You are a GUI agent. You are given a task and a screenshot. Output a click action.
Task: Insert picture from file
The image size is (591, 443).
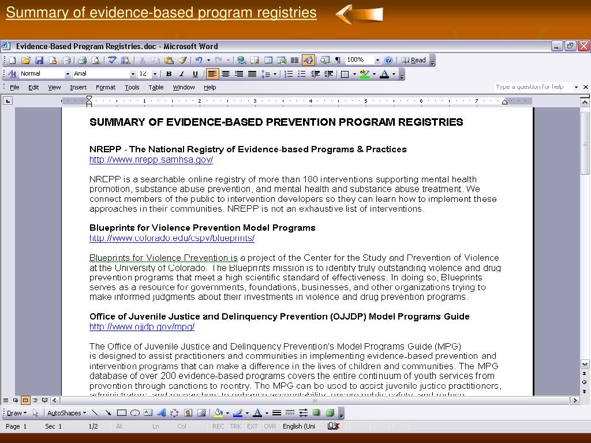tap(201, 413)
